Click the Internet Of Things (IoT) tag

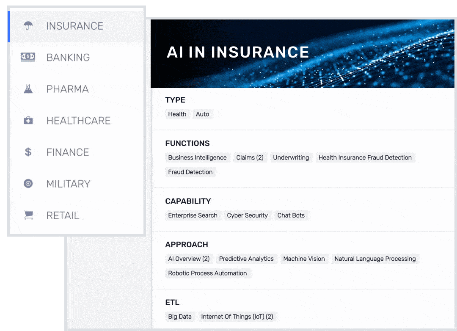(x=237, y=317)
